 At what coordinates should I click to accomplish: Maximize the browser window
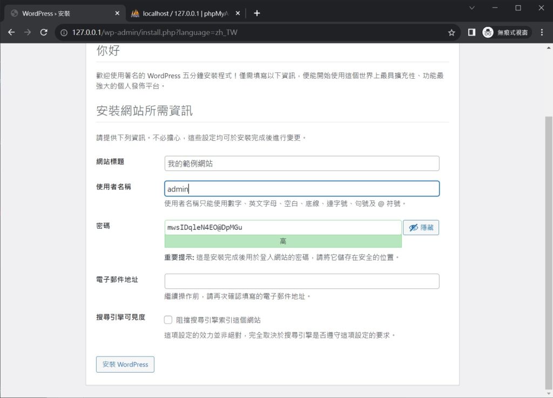pyautogui.click(x=518, y=8)
